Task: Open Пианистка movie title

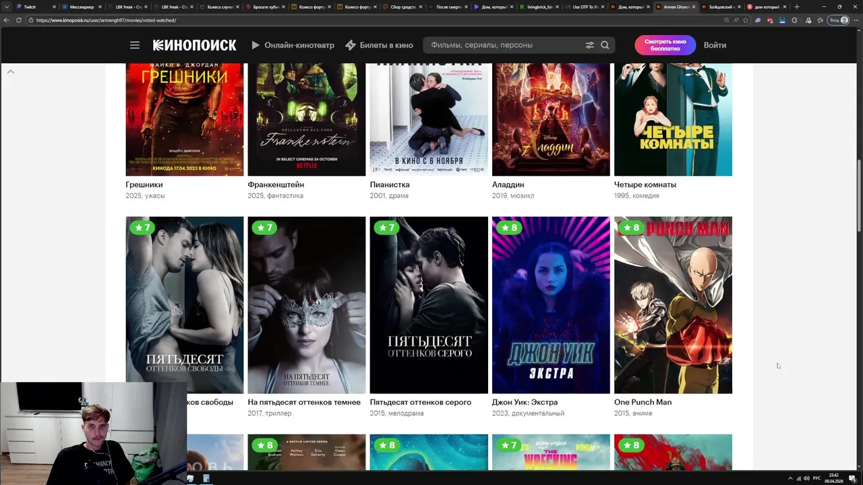Action: [x=390, y=185]
